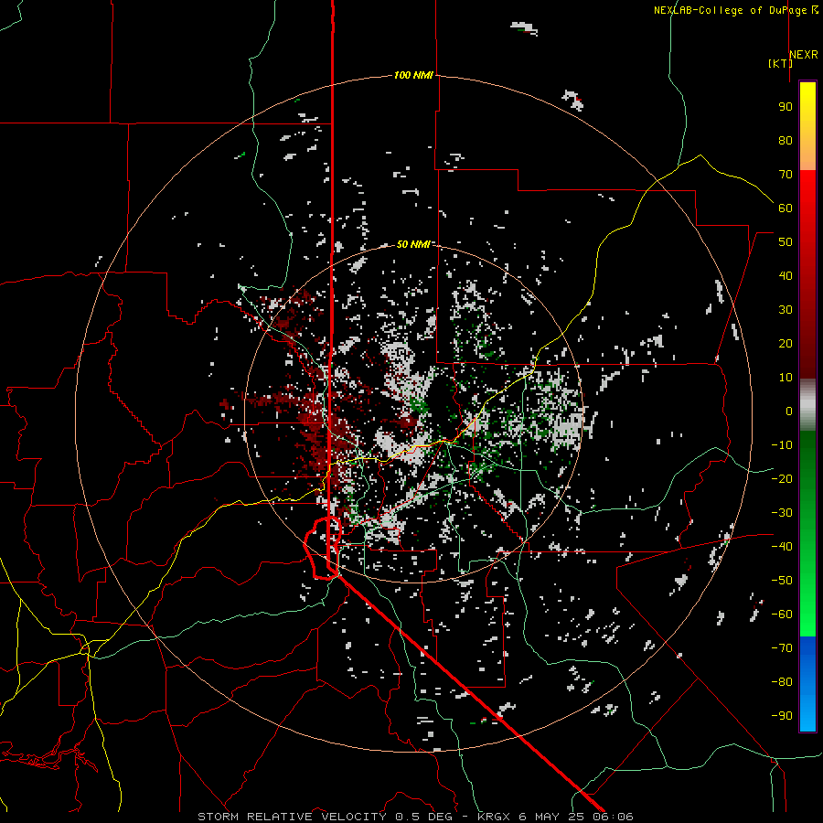The width and height of the screenshot is (823, 823).
Task: Select the -30 value on the velocity scale
Action: 782,513
